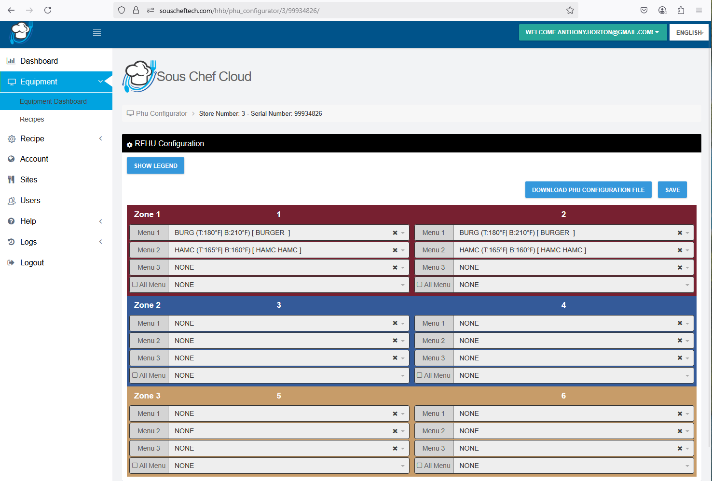Screen dimensions: 712x481
Task: Open Users in the sidebar
Action: click(x=30, y=200)
